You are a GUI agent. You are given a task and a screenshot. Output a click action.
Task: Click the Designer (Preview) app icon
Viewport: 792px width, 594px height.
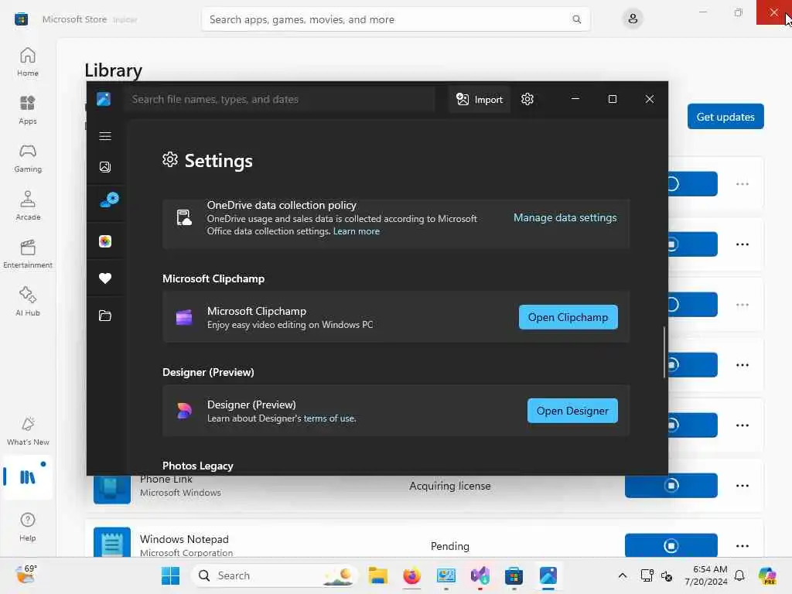[184, 411]
